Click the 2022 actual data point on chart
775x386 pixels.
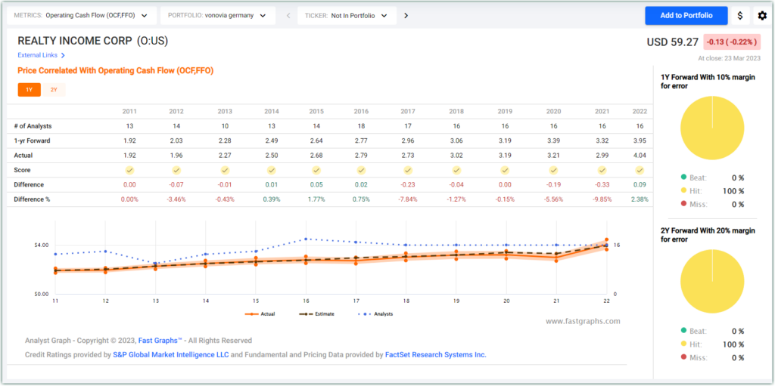(606, 240)
